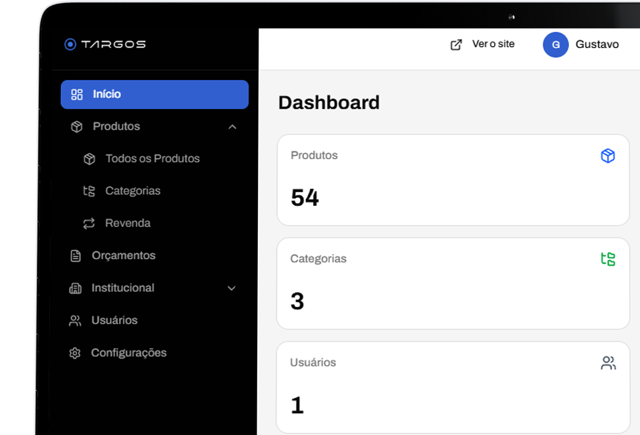Click the Gustavo avatar circle
Screen dimensions: 640x435
click(x=556, y=45)
